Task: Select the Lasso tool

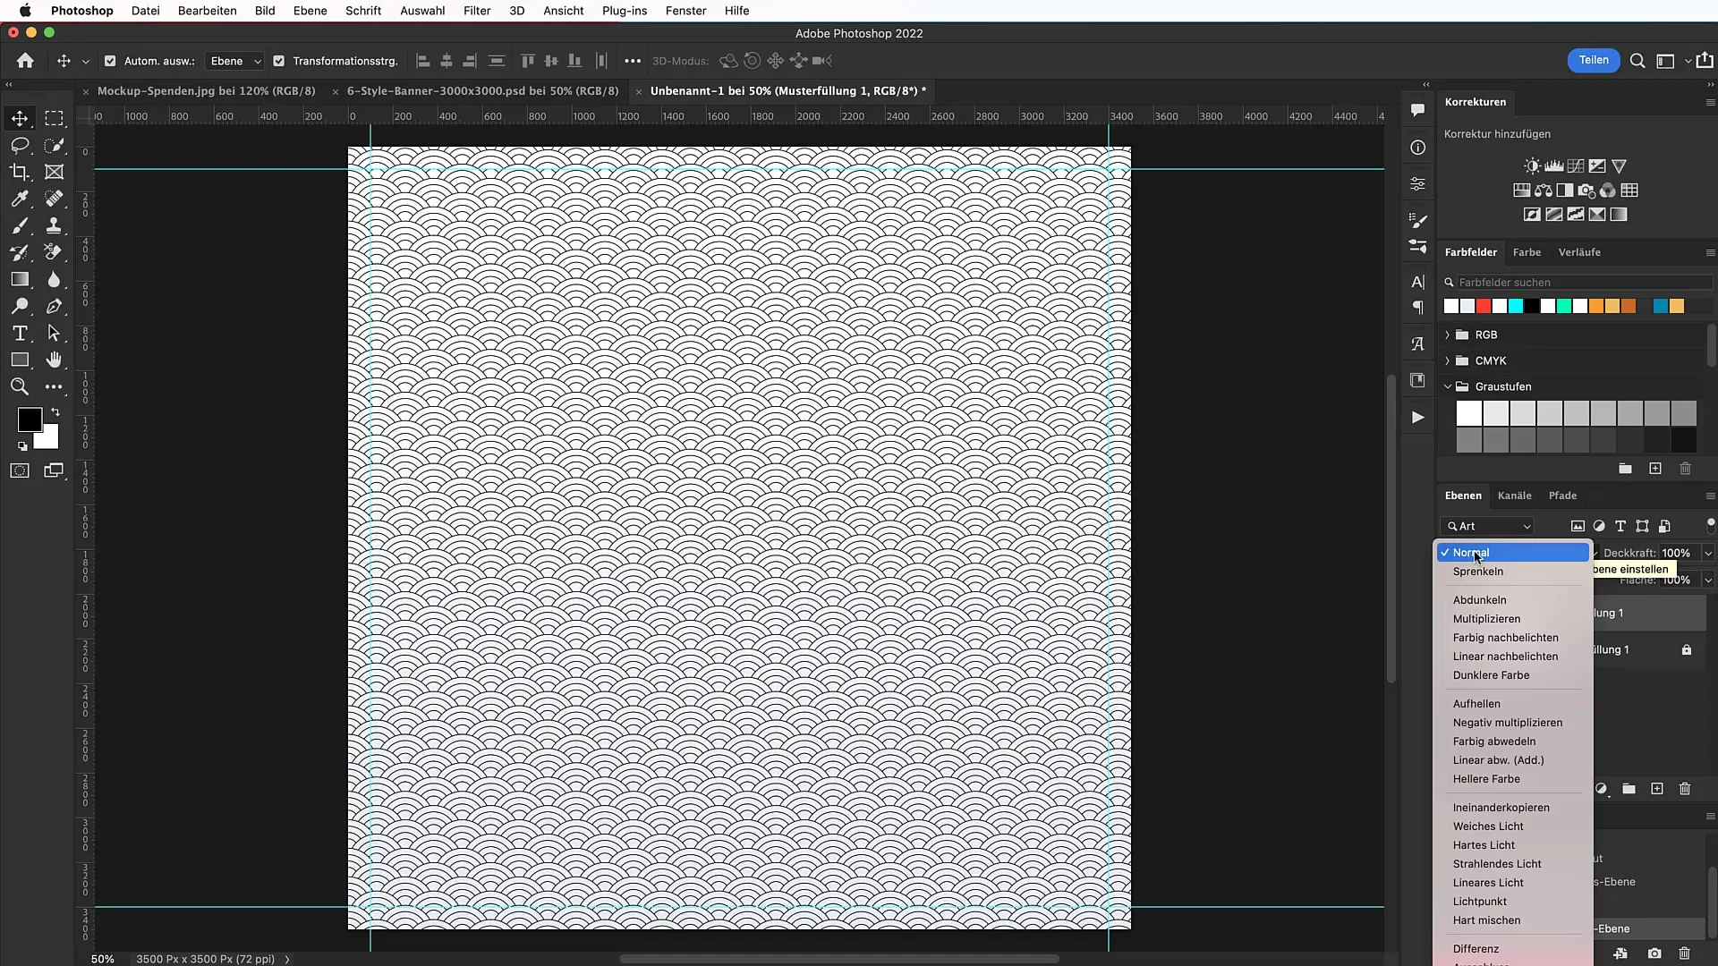Action: point(20,145)
